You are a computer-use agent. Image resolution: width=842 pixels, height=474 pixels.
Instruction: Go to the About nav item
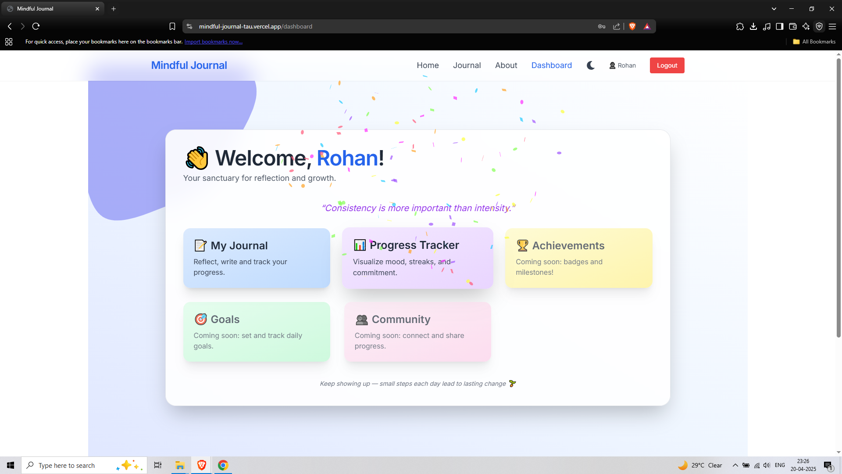tap(506, 65)
